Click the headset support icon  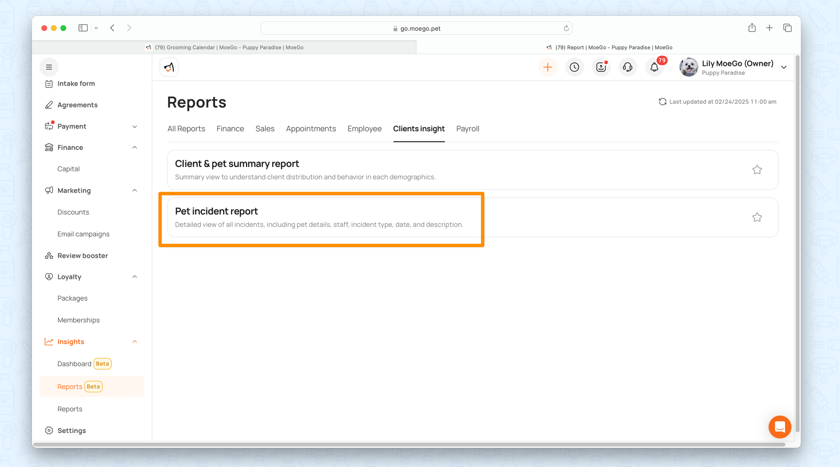(x=627, y=67)
